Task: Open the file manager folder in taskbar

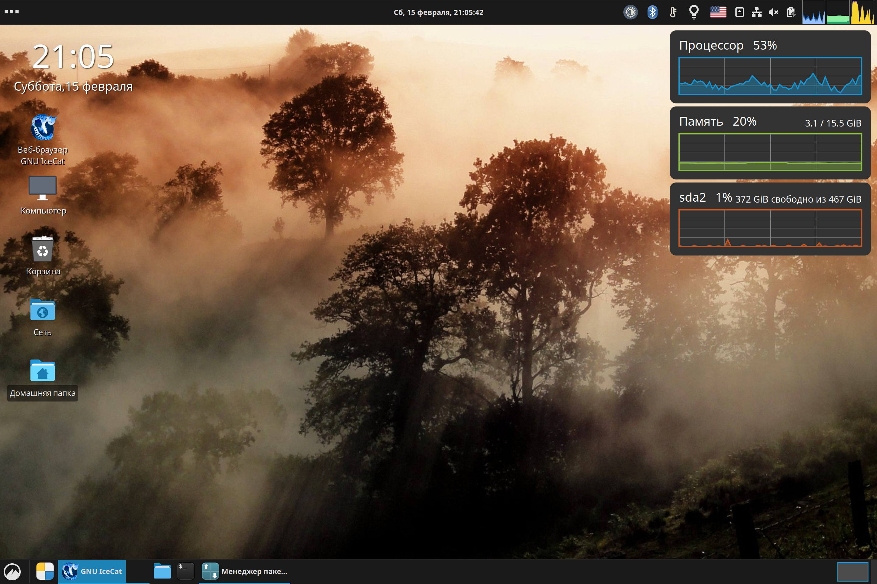Action: pos(162,571)
